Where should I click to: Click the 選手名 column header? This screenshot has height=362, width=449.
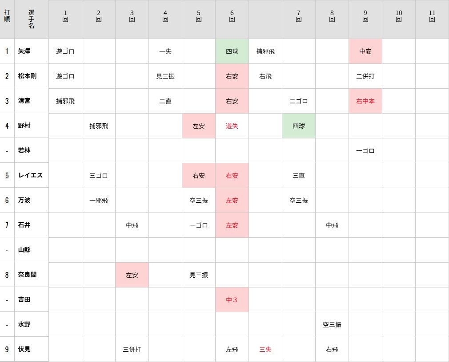(32, 19)
